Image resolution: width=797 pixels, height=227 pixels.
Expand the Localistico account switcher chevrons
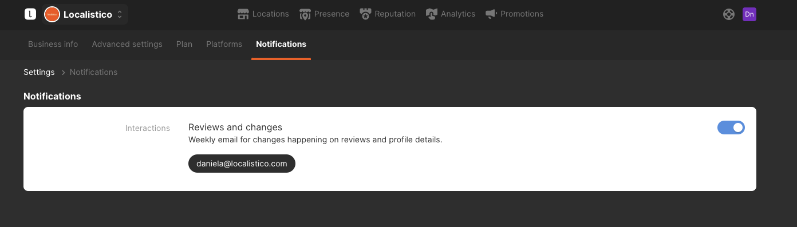click(120, 14)
